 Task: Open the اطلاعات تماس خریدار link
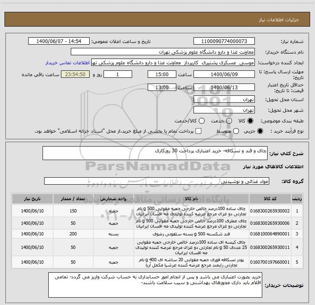coord(67,63)
